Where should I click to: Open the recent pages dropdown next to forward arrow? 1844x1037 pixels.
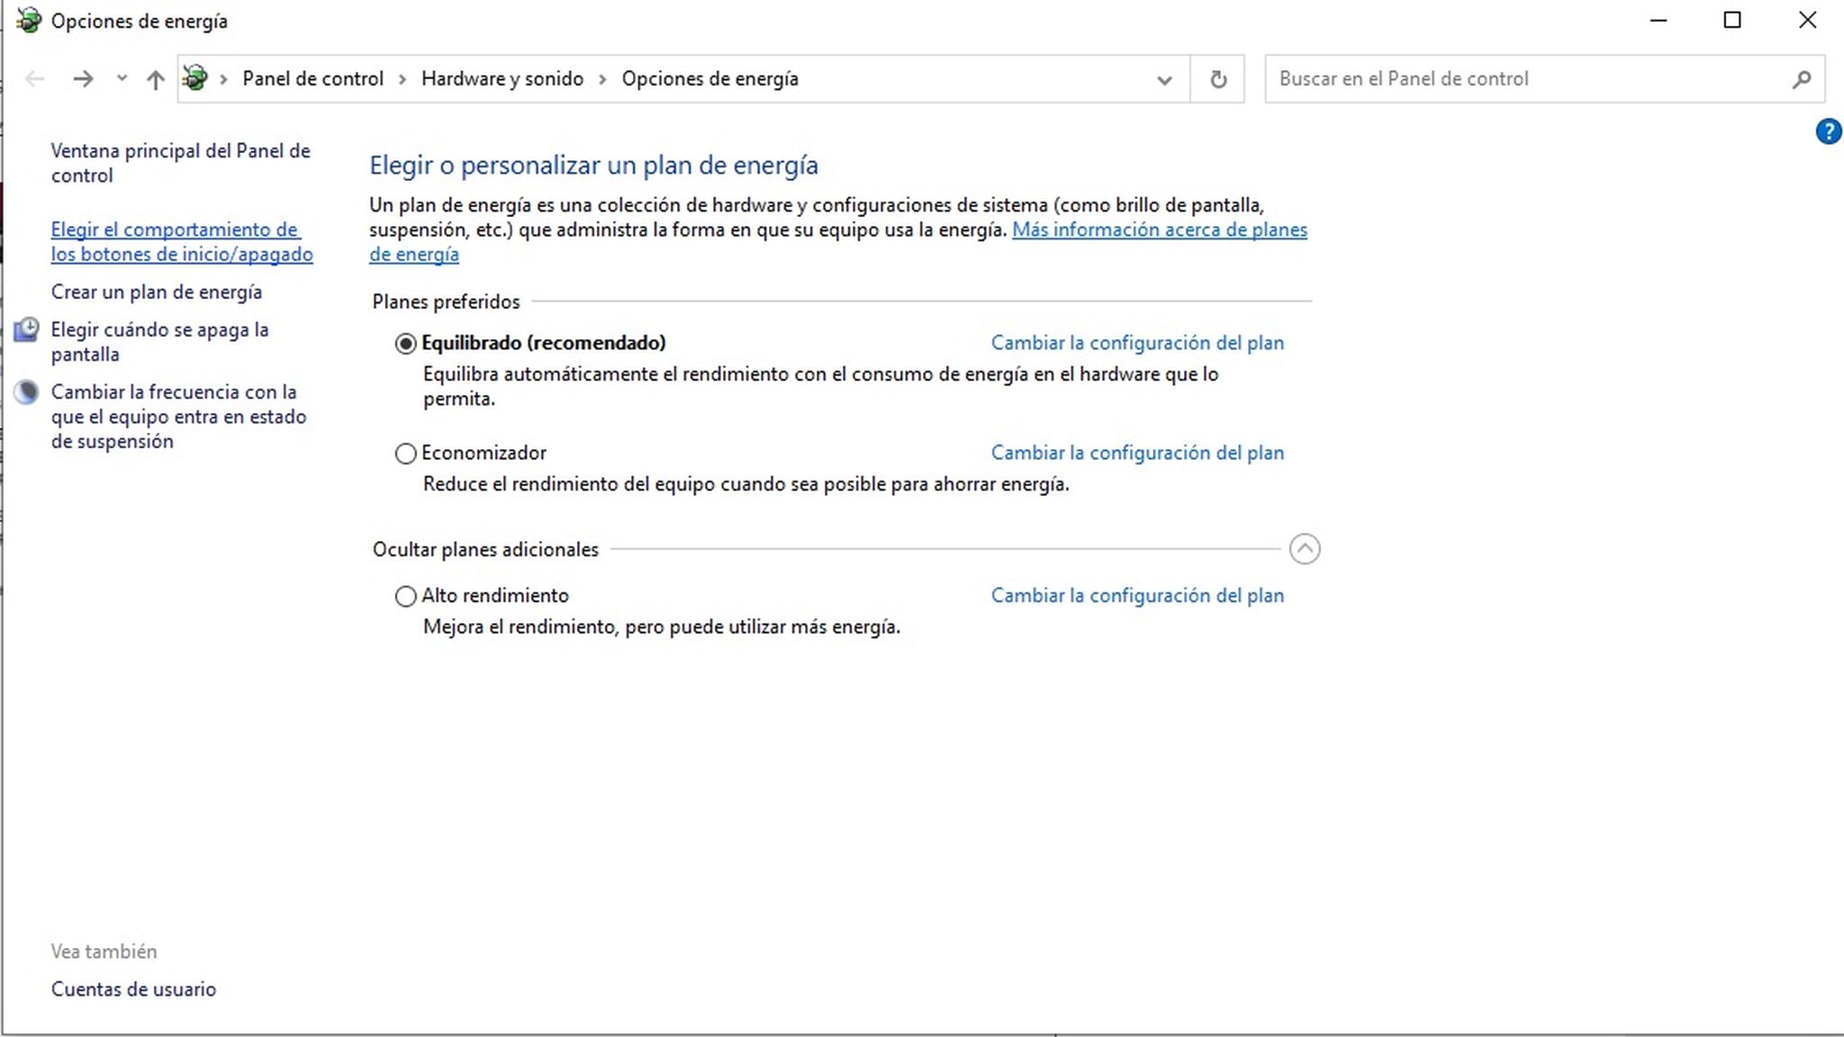pyautogui.click(x=121, y=79)
